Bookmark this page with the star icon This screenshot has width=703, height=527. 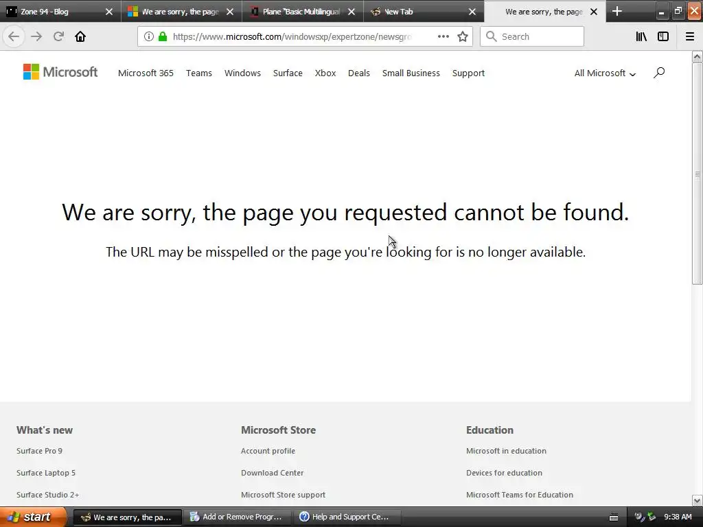coord(463,36)
